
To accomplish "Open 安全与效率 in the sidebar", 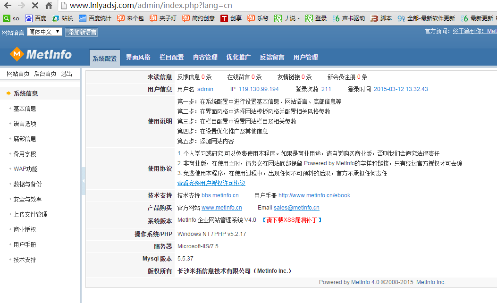I will (27, 199).
